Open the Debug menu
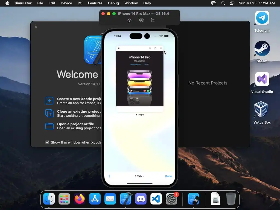This screenshot has width=280, height=210. tap(113, 3)
